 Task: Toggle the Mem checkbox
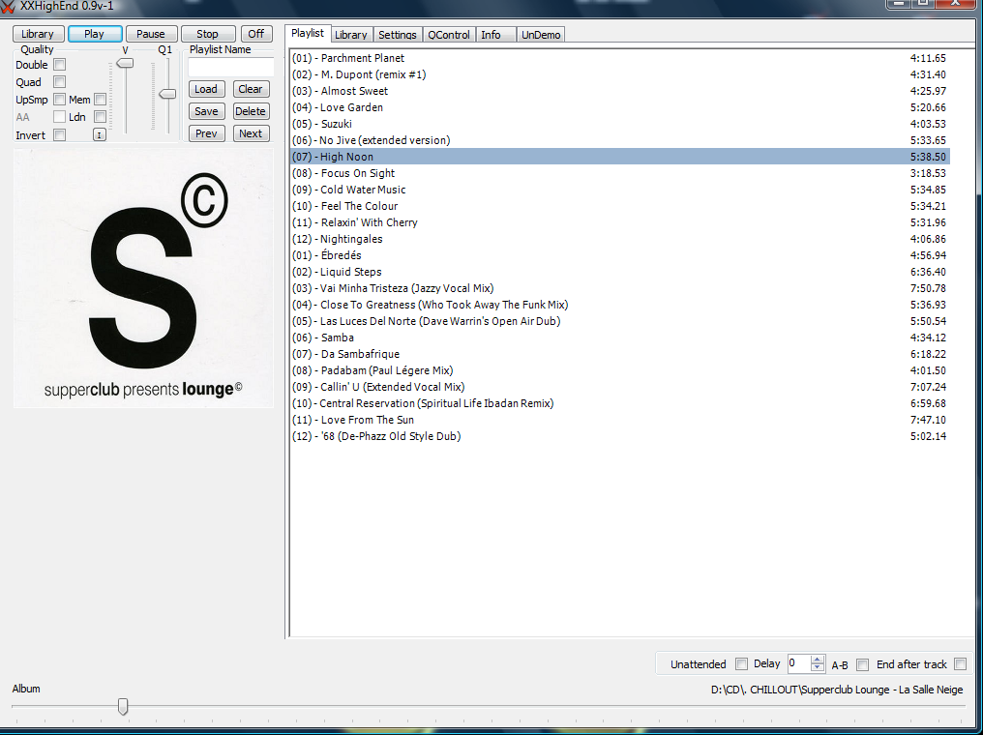click(100, 99)
